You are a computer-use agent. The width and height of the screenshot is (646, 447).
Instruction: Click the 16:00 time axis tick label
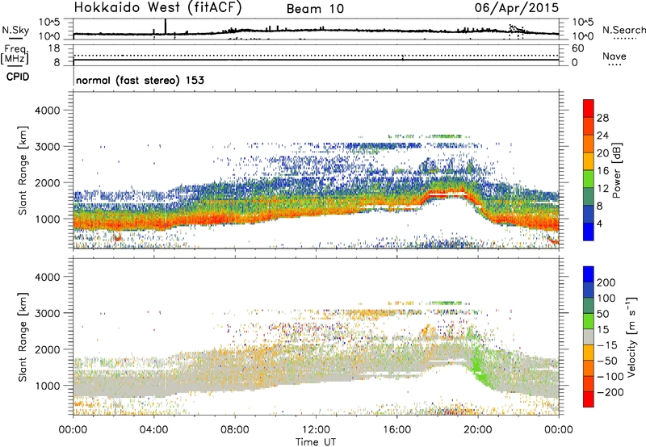tap(396, 430)
